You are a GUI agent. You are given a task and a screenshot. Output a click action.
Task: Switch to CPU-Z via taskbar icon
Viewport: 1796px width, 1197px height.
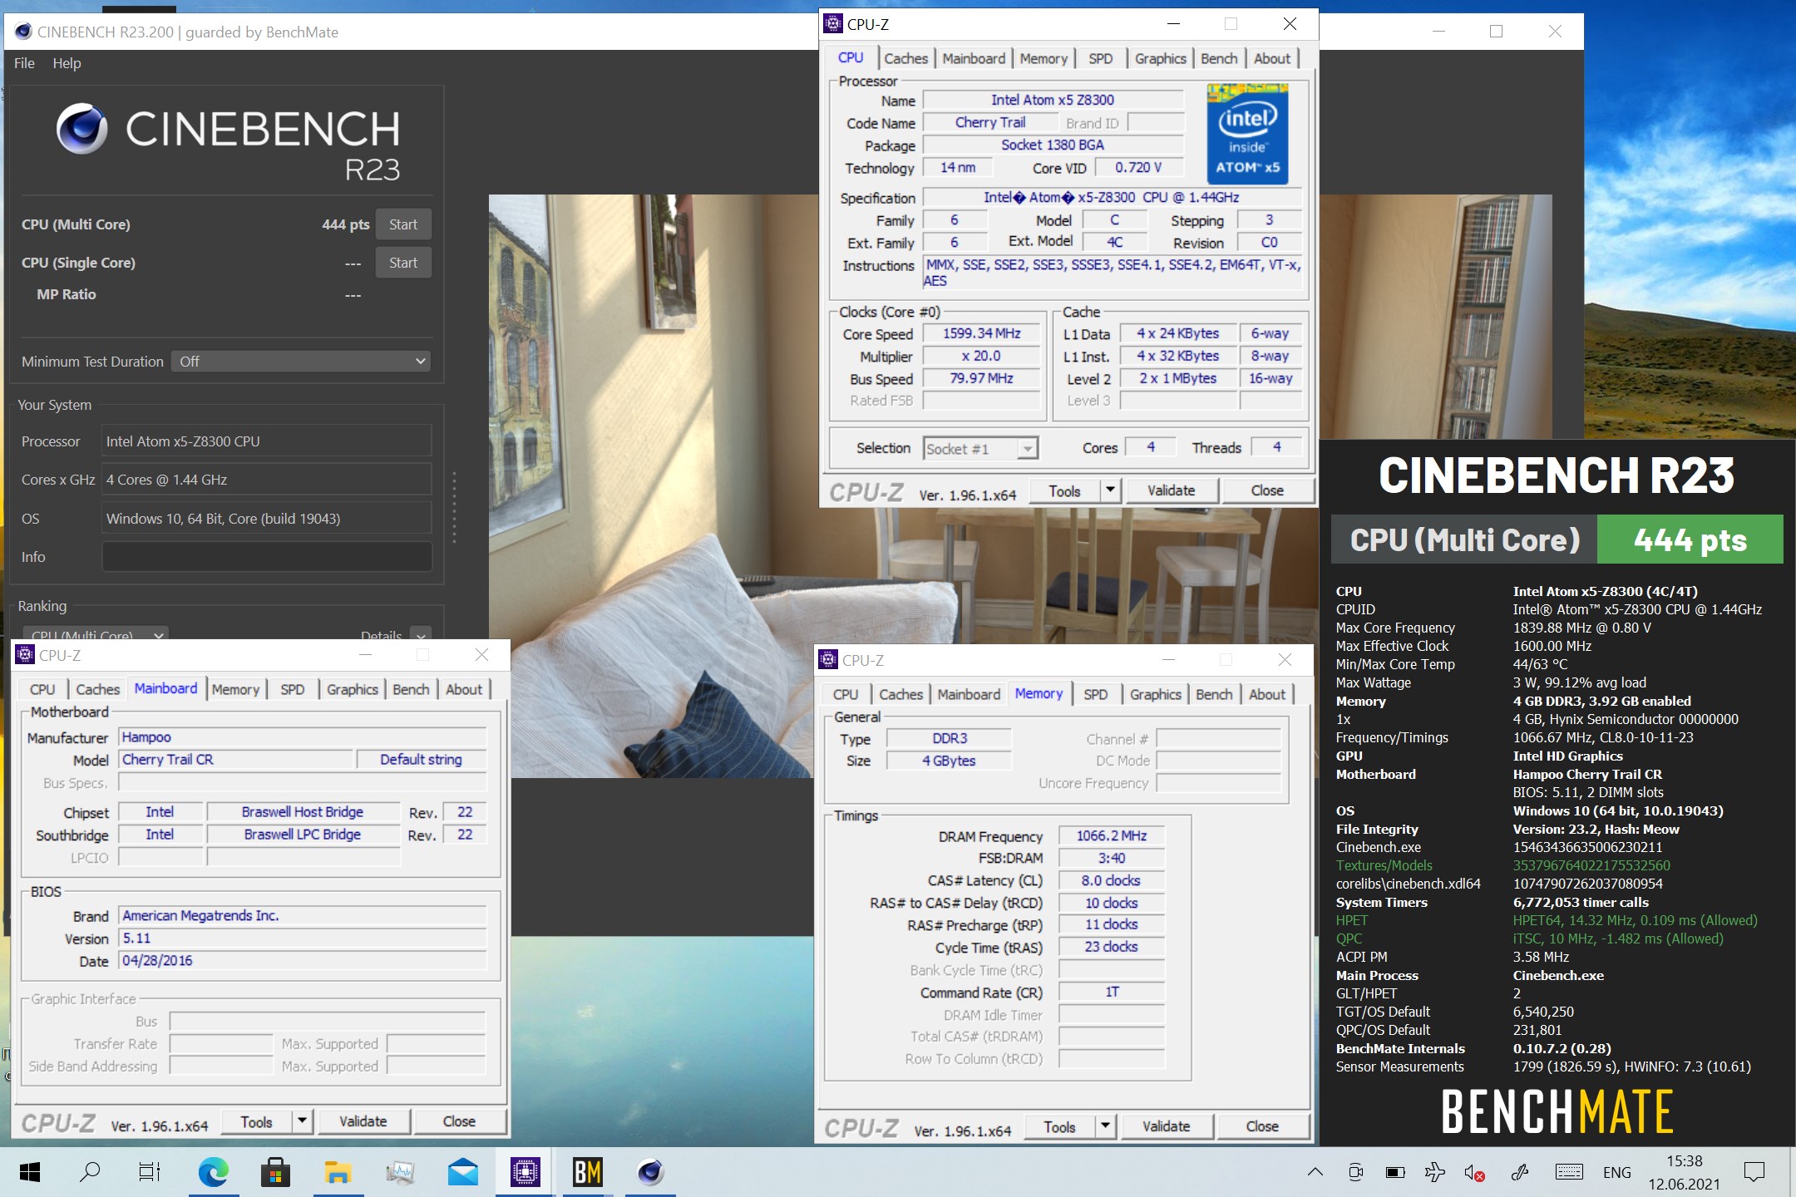[x=525, y=1172]
